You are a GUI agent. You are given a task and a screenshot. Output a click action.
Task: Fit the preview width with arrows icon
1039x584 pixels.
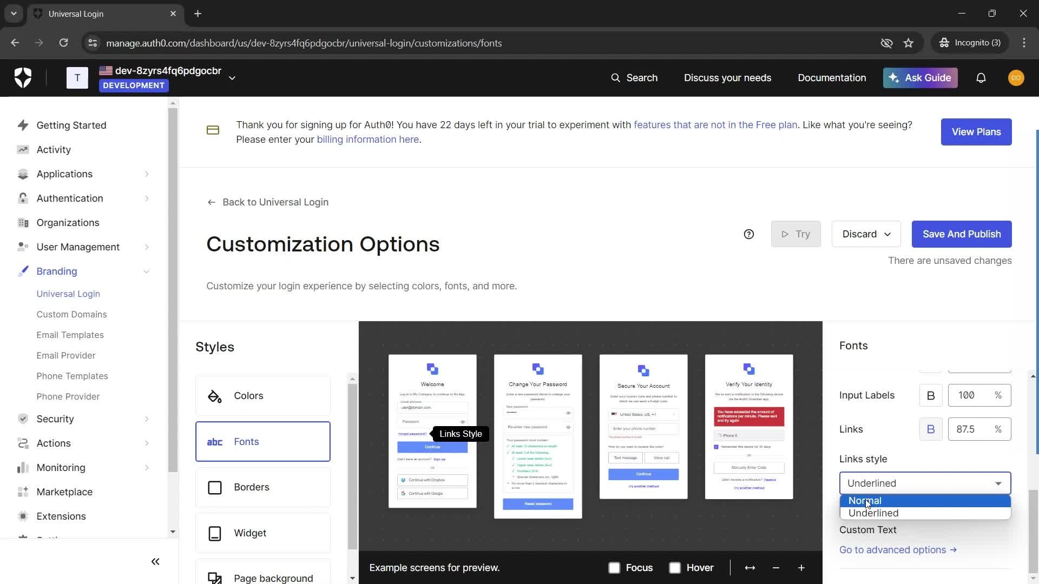pyautogui.click(x=749, y=568)
